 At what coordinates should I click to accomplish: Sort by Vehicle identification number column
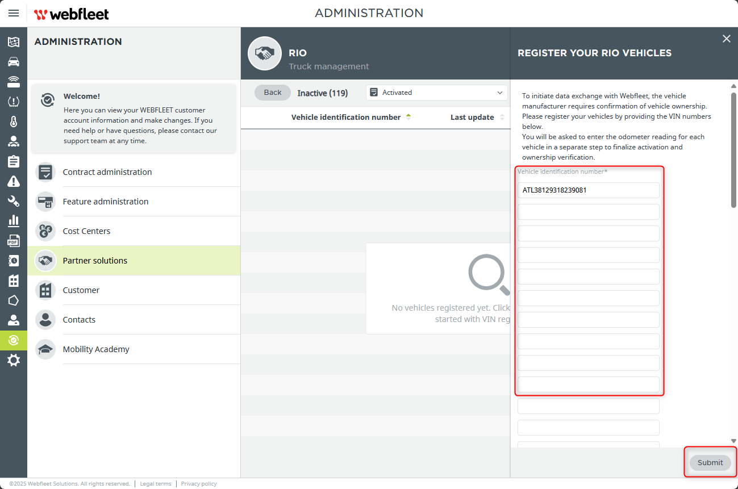pos(351,117)
